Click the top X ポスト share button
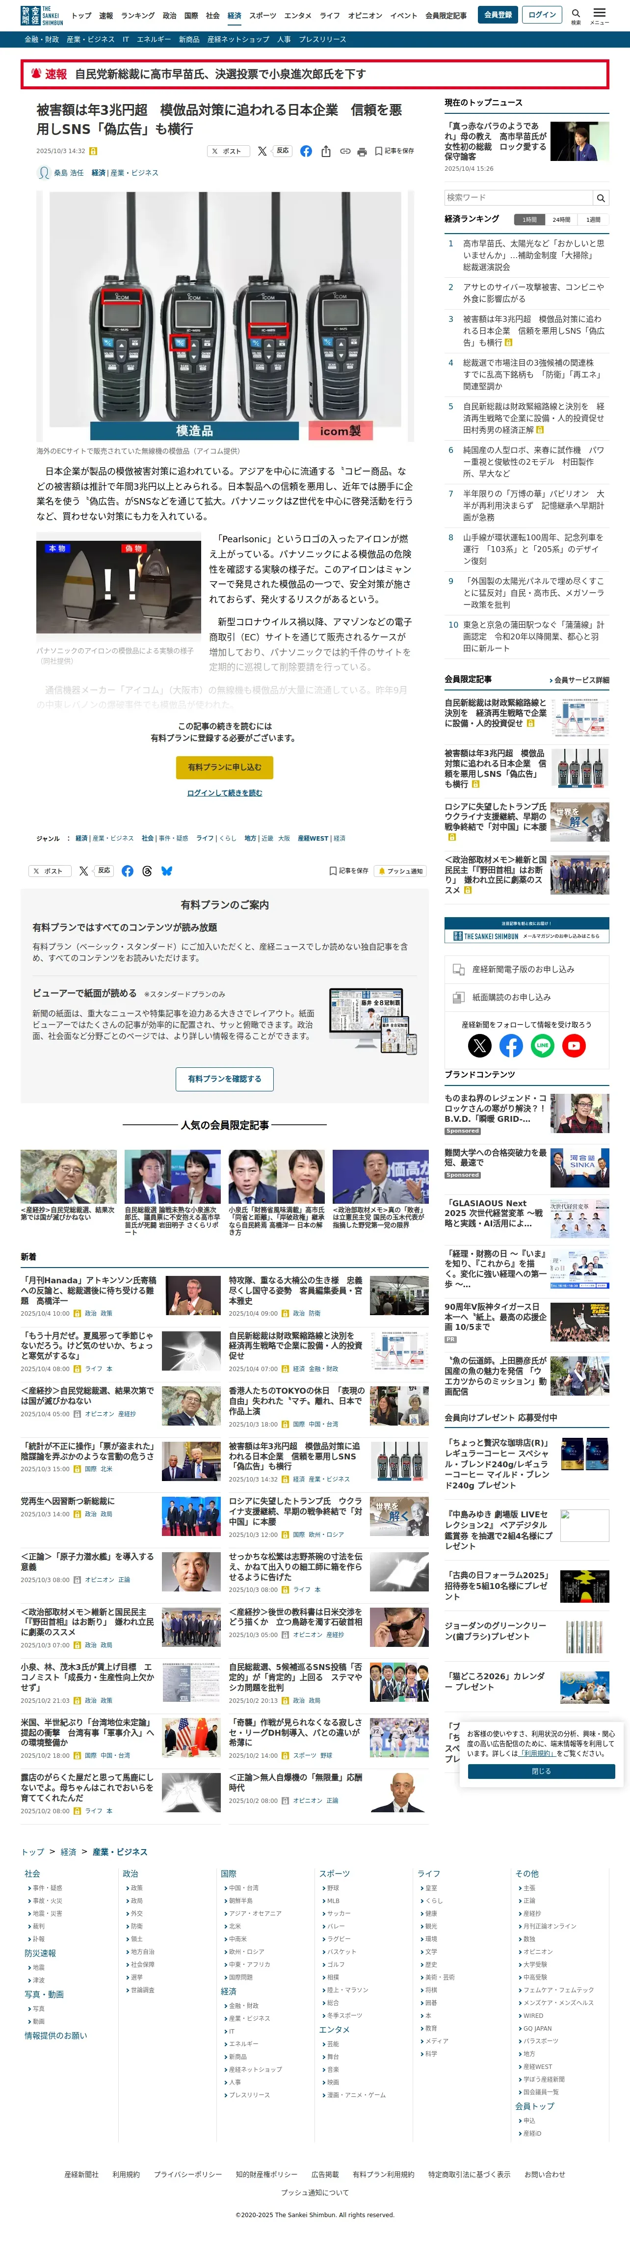The image size is (630, 2250). click(x=227, y=151)
